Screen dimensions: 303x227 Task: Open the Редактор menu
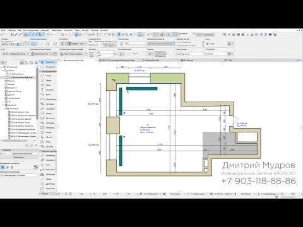tap(11, 30)
